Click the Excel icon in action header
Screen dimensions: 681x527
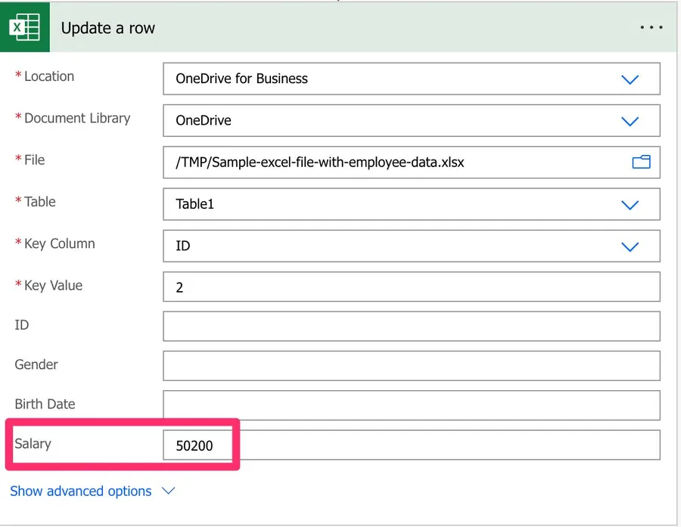[25, 28]
